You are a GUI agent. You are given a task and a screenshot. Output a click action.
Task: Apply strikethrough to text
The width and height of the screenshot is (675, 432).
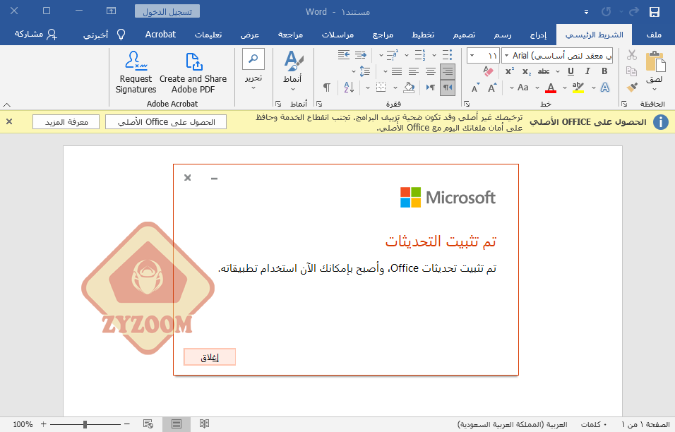tap(544, 71)
